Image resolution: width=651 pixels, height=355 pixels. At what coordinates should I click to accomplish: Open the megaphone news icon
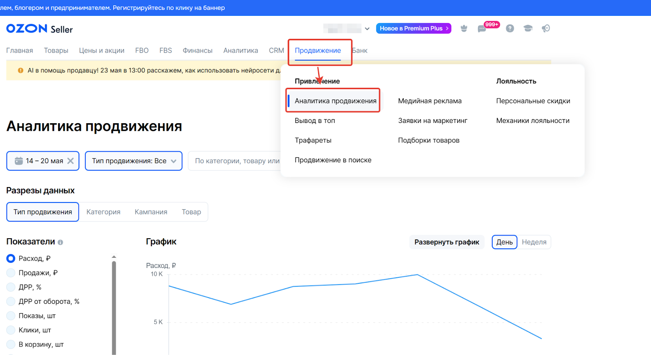point(546,28)
